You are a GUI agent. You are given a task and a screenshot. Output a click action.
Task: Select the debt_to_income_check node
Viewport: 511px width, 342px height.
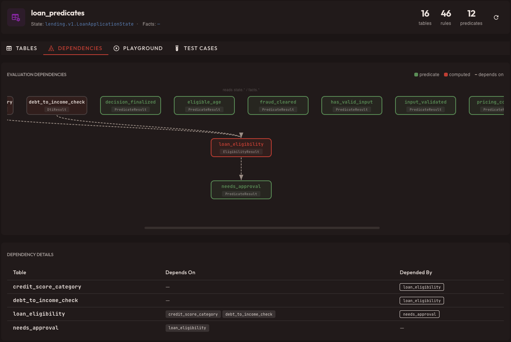(56, 105)
